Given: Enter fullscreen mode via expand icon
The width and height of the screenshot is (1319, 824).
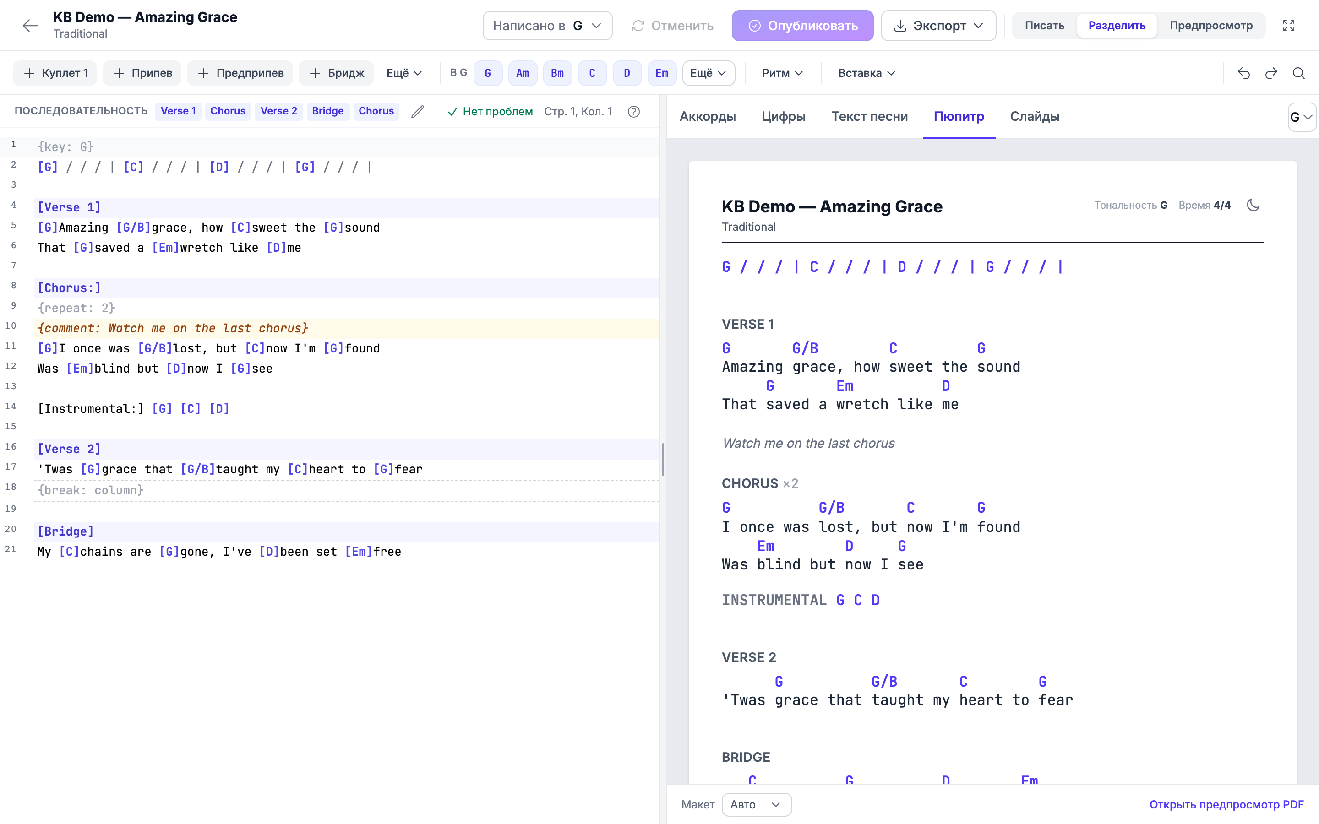Looking at the screenshot, I should 1288,26.
